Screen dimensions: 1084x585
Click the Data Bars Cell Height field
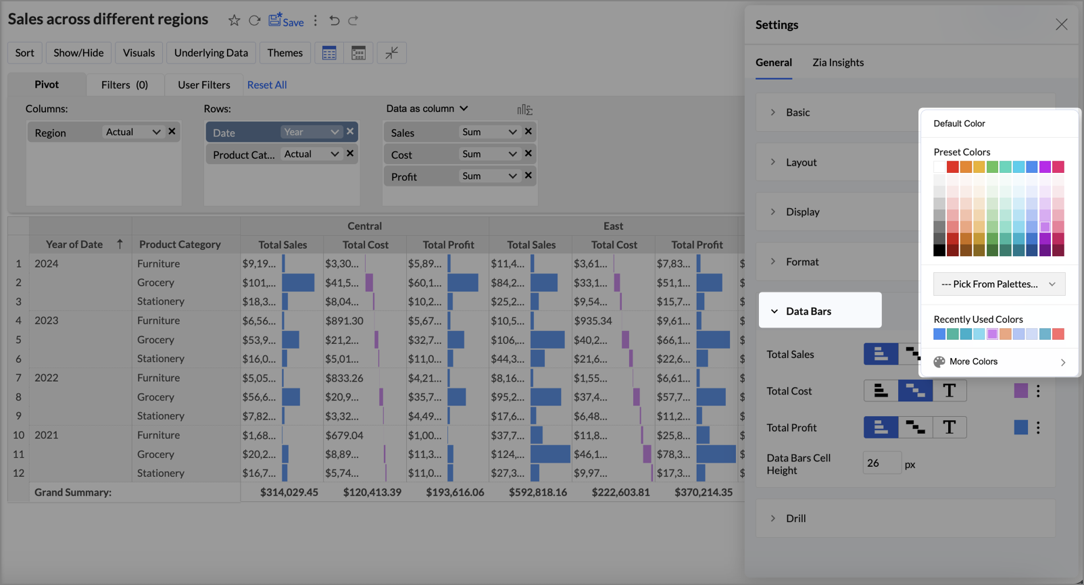coord(881,463)
